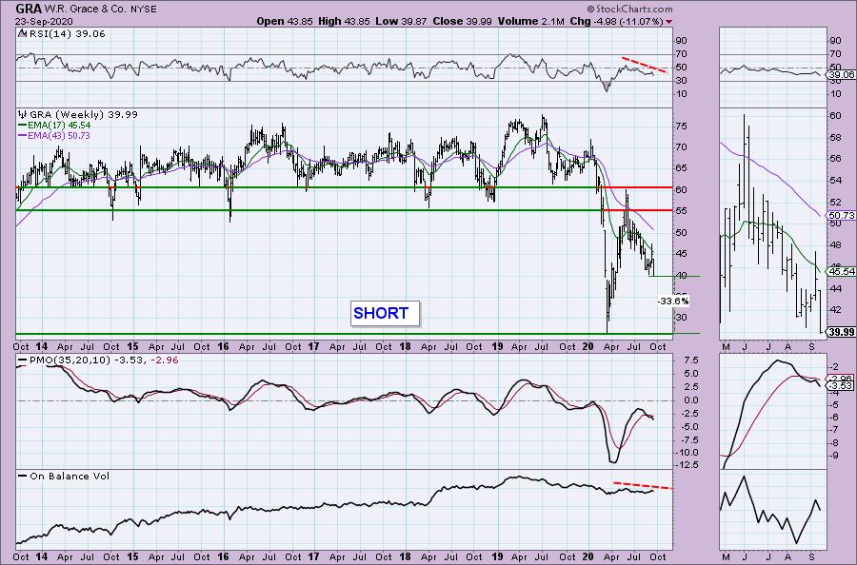
Task: Select the RSI(14) 39.06 legend label
Action: (x=66, y=34)
